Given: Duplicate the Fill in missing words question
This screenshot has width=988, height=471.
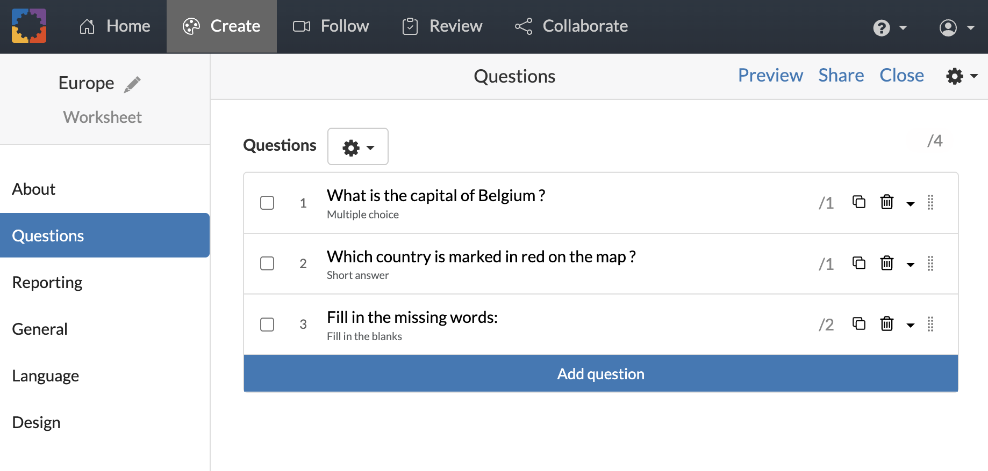Looking at the screenshot, I should (x=859, y=323).
